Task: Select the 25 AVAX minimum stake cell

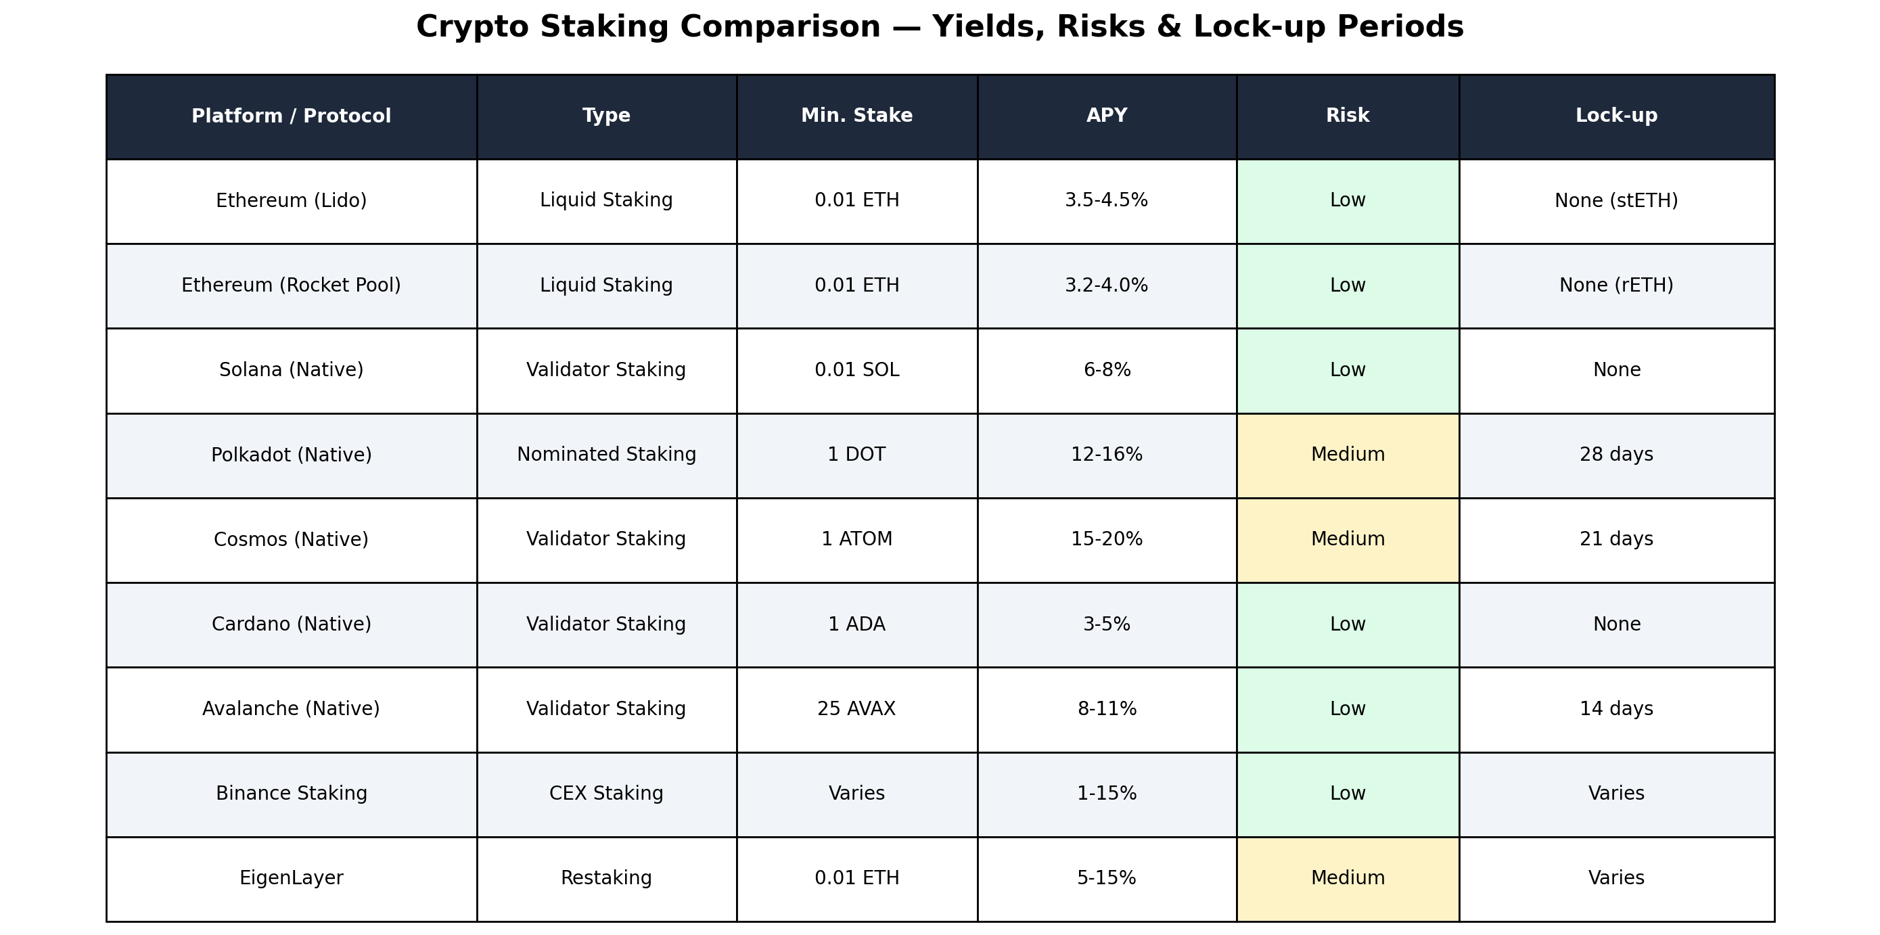Action: (857, 710)
